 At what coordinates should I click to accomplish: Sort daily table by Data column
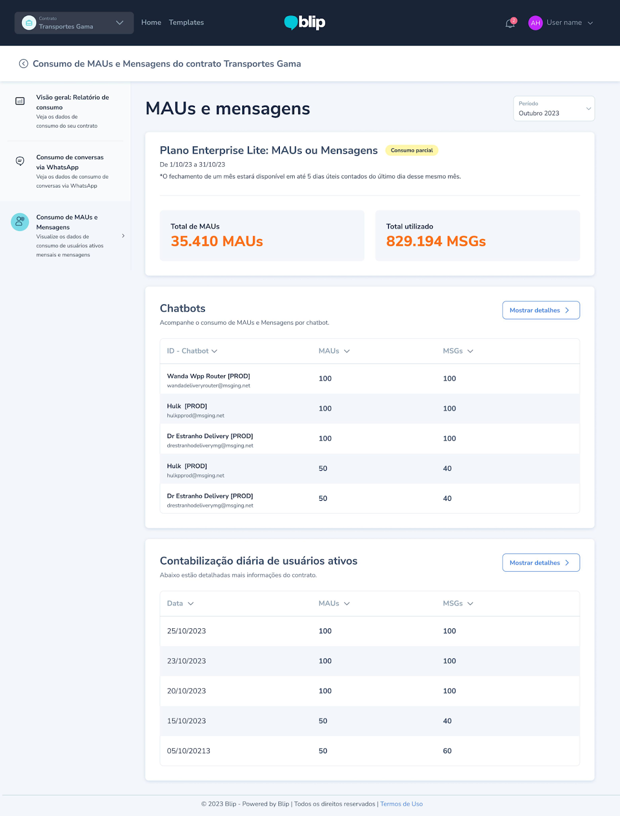(x=180, y=603)
